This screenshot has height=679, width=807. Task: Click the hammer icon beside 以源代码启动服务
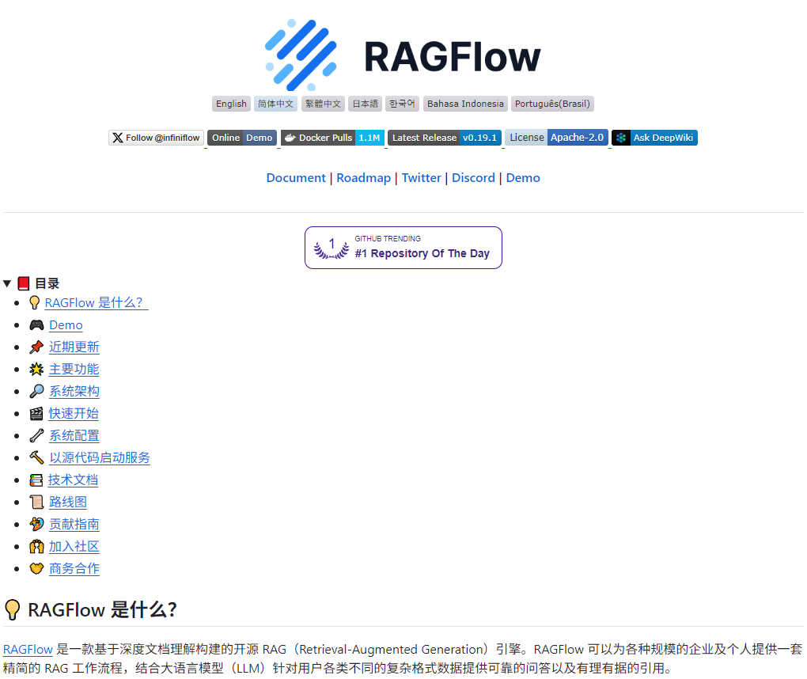(36, 457)
